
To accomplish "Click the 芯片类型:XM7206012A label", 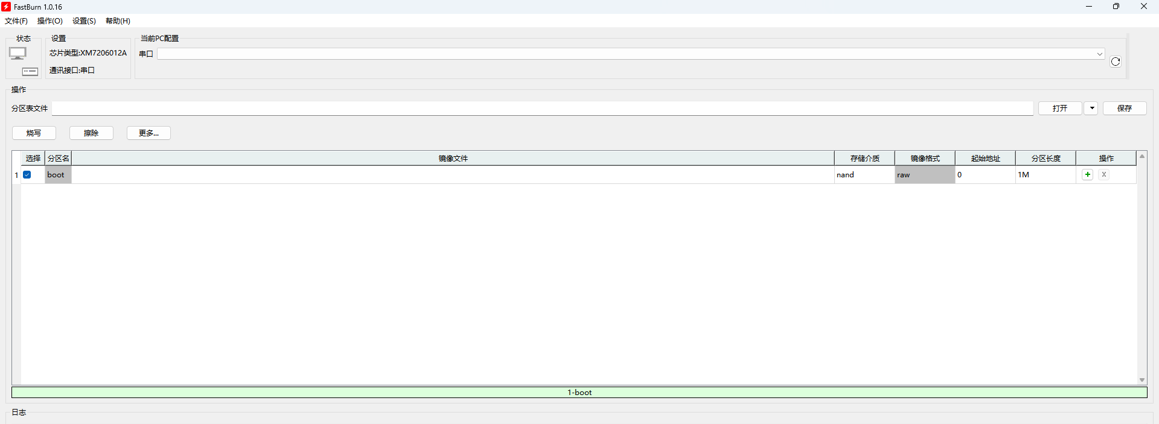I will (x=88, y=53).
